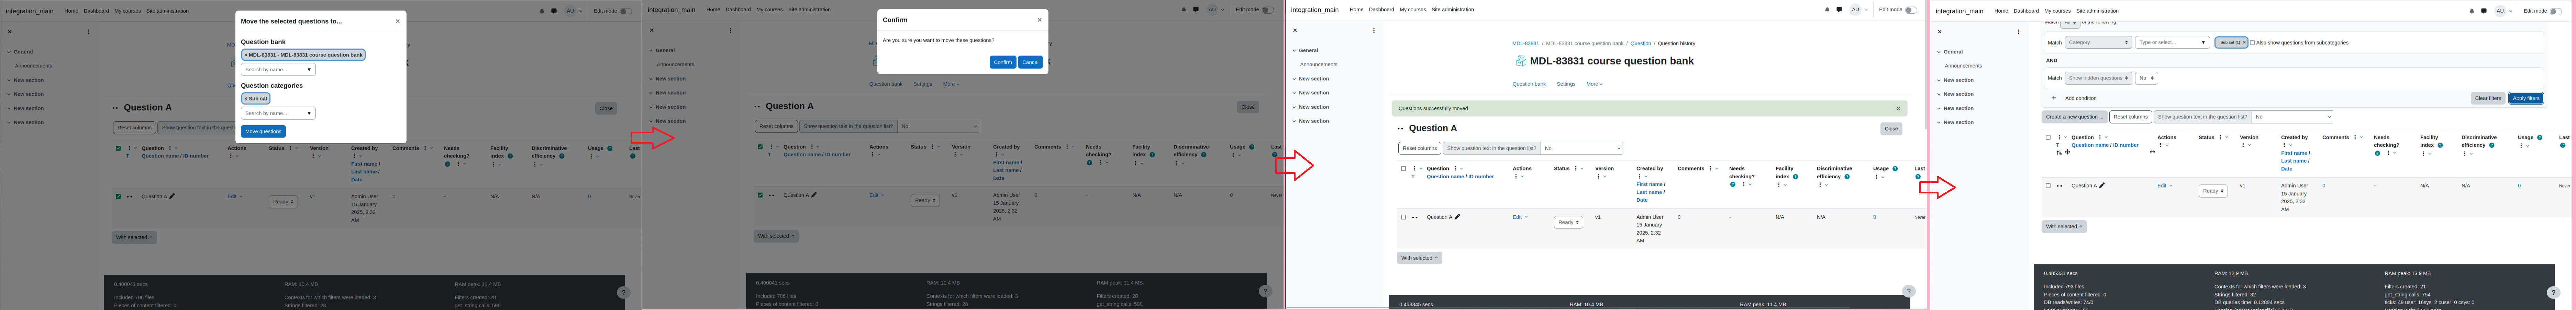Image resolution: width=2576 pixels, height=310 pixels.
Task: Click Discriminative efficiency help icon on Question history page
Action: 1847,176
